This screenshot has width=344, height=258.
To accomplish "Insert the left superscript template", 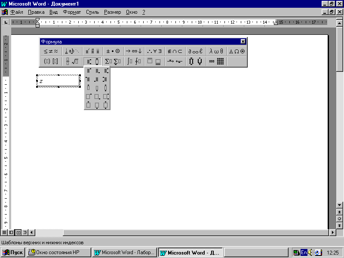I will point(89,79).
